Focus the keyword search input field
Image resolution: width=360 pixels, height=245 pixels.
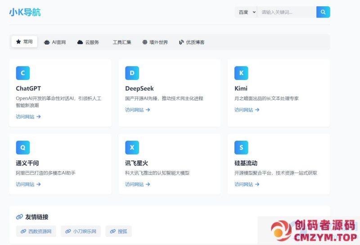pyautogui.click(x=287, y=12)
